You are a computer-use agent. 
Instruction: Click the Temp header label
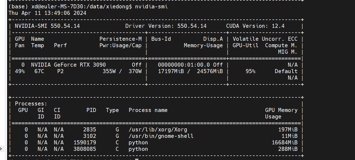[38, 45]
